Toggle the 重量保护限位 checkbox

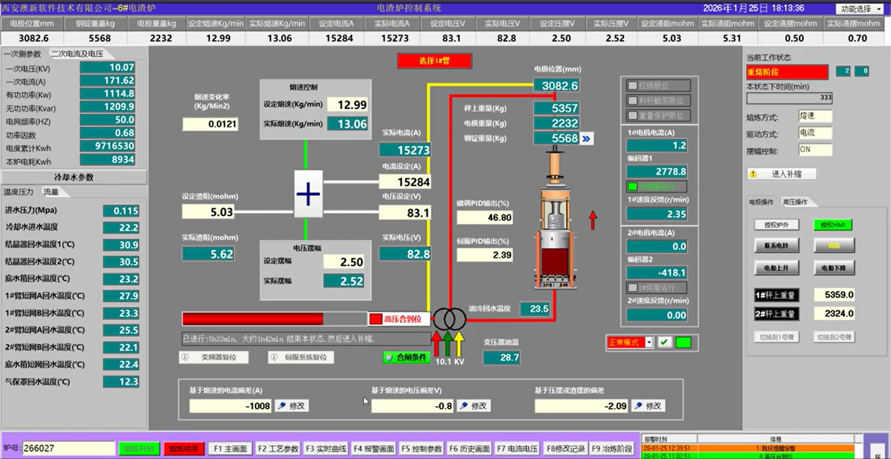pyautogui.click(x=633, y=115)
